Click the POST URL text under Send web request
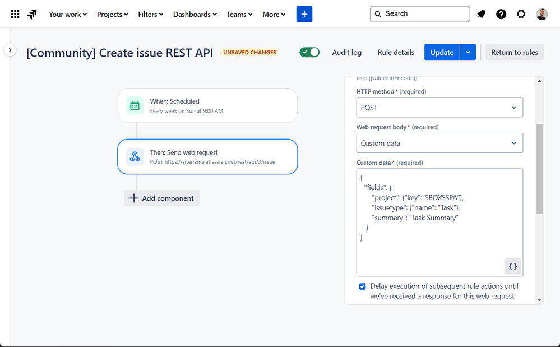Viewport: 560px width, 347px height. [212, 161]
